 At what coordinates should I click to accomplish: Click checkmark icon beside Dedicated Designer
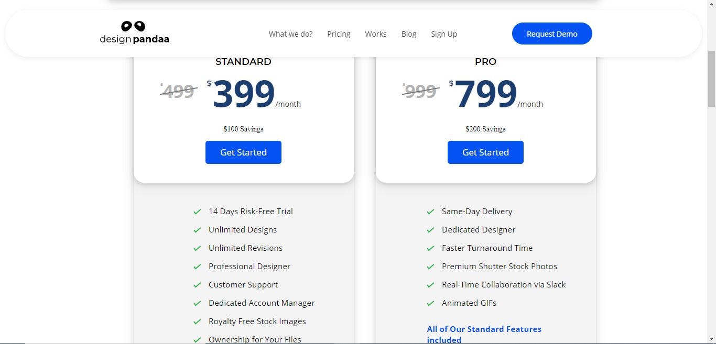pos(430,230)
